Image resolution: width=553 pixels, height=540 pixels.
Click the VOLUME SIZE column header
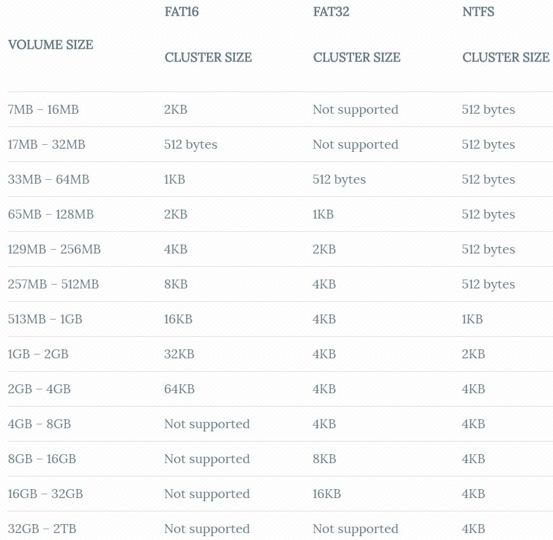tap(50, 45)
